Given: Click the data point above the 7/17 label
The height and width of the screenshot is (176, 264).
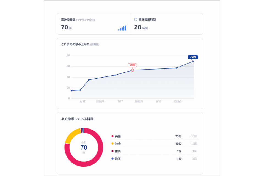Looking at the screenshot, I should pos(115,75).
